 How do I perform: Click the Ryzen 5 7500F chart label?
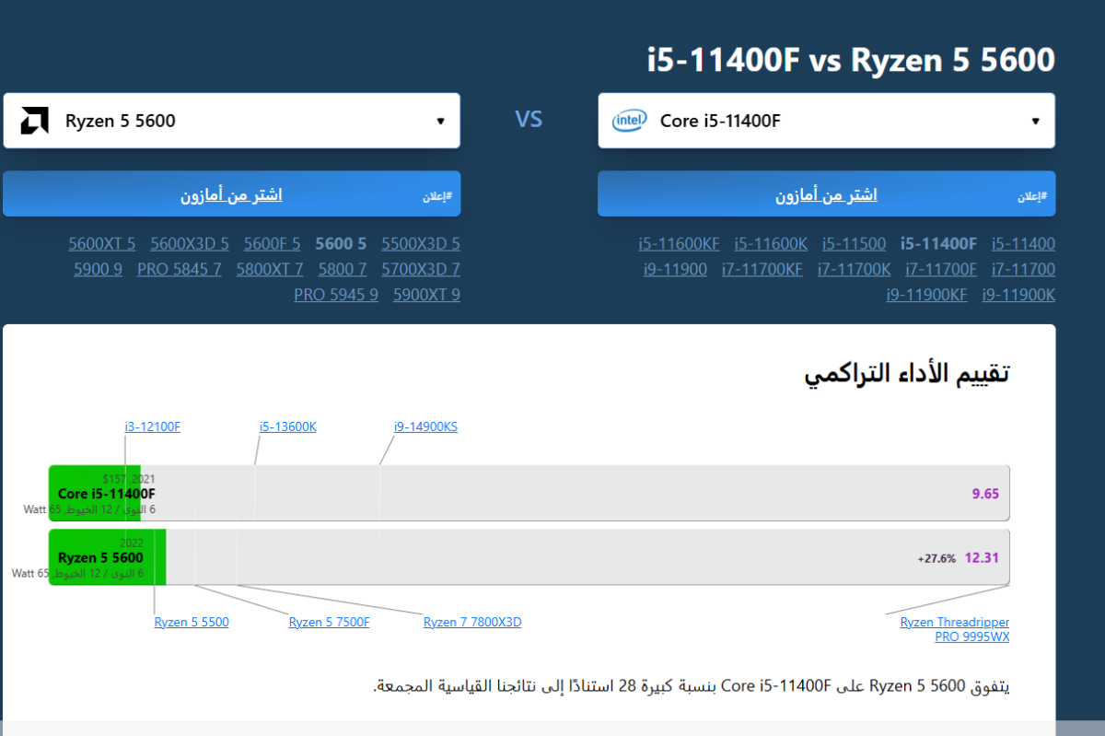click(x=329, y=622)
